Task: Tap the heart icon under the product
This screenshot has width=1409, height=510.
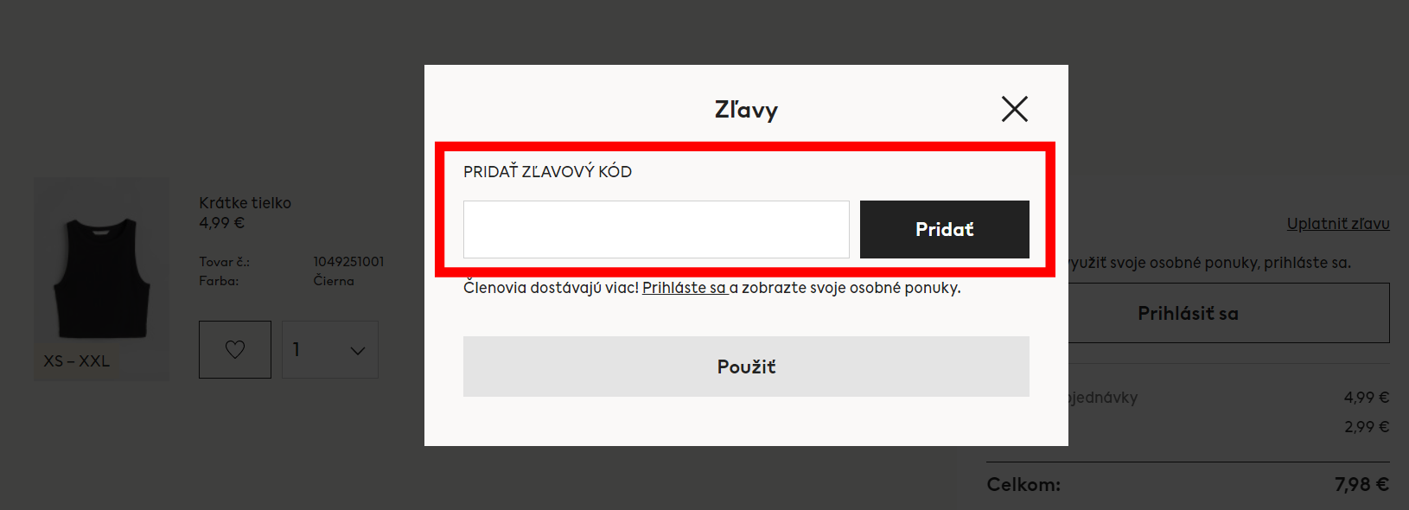Action: (x=234, y=349)
